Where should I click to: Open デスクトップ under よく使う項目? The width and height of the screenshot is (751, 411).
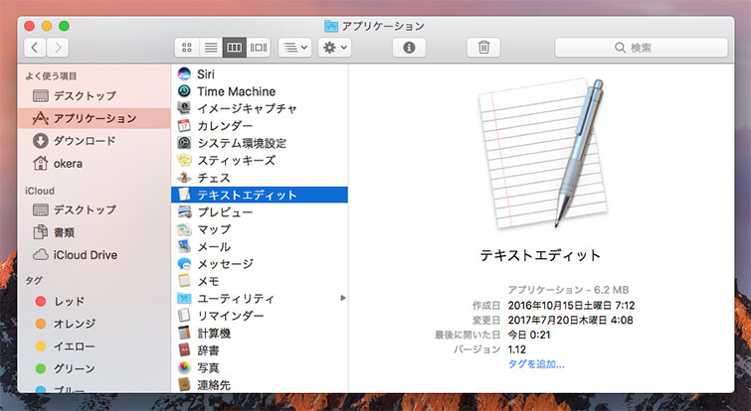pos(94,95)
